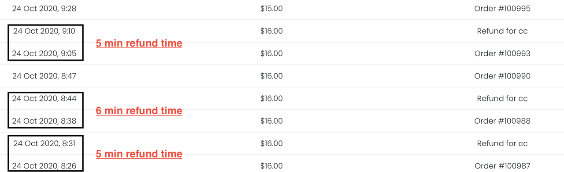Click the 24 Oct 2020, 9:28 date
This screenshot has height=172, width=564.
tap(44, 8)
